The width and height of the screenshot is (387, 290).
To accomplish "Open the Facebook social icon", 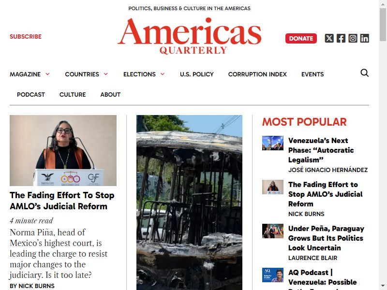I will click(x=341, y=38).
